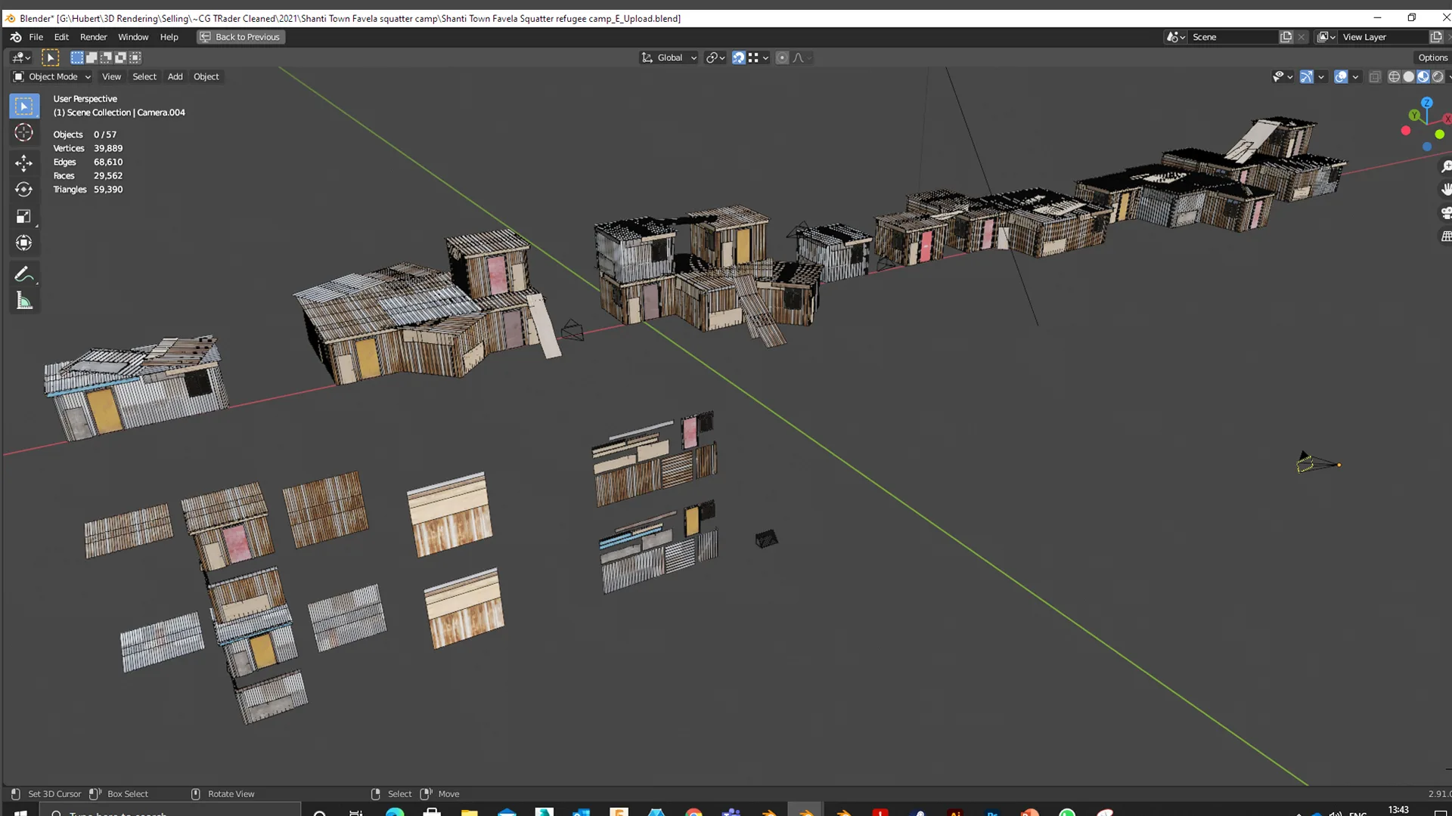Screen dimensions: 1452x816
Task: Choose the Measure ruler tool
Action: [24, 302]
